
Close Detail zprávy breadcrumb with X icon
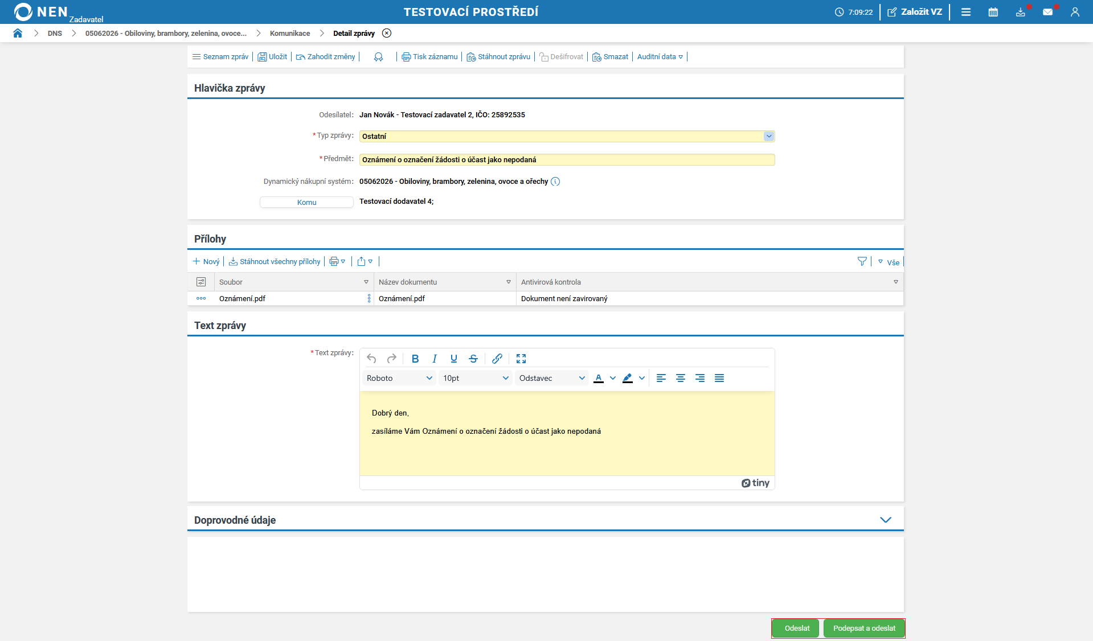point(387,33)
